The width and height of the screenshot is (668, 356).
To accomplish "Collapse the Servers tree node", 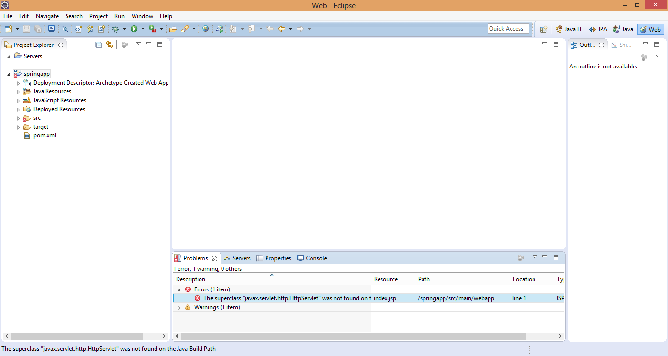I will click(x=9, y=57).
